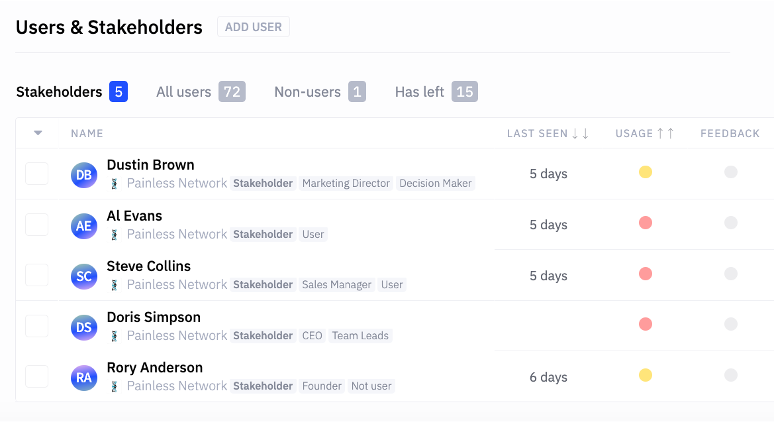Screen dimensions: 774x436
Task: Tick the checkbox for Dustin Brown
Action: pos(36,174)
